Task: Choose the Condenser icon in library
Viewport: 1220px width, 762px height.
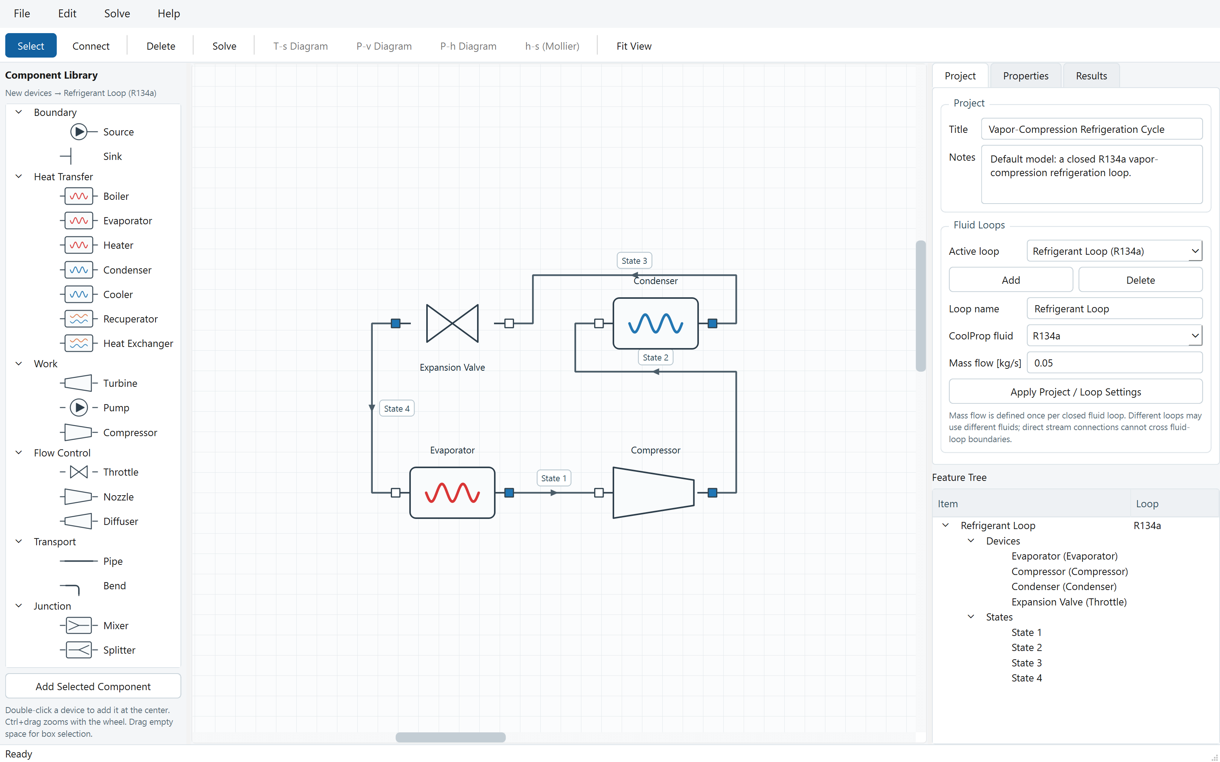Action: point(79,270)
